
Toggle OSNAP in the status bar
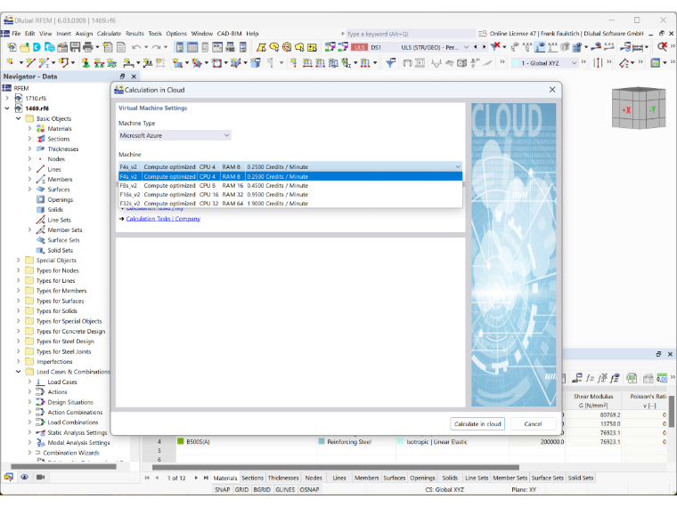point(309,489)
